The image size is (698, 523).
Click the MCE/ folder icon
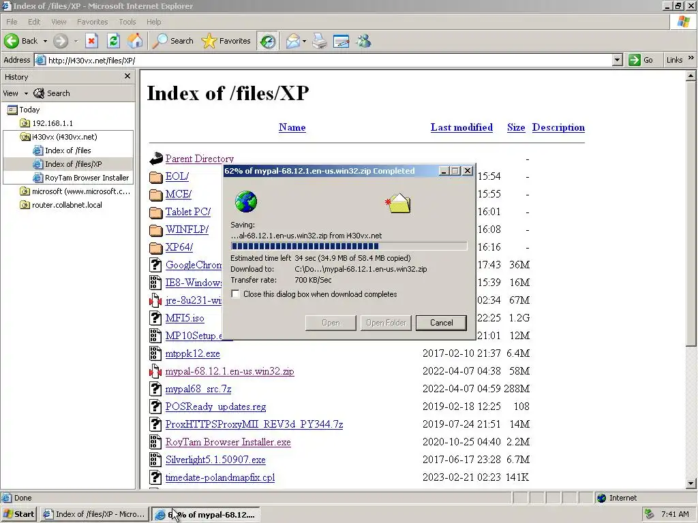tap(155, 195)
